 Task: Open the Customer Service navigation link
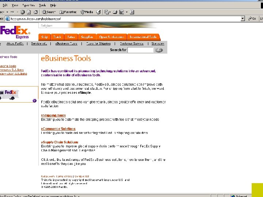click(x=131, y=43)
